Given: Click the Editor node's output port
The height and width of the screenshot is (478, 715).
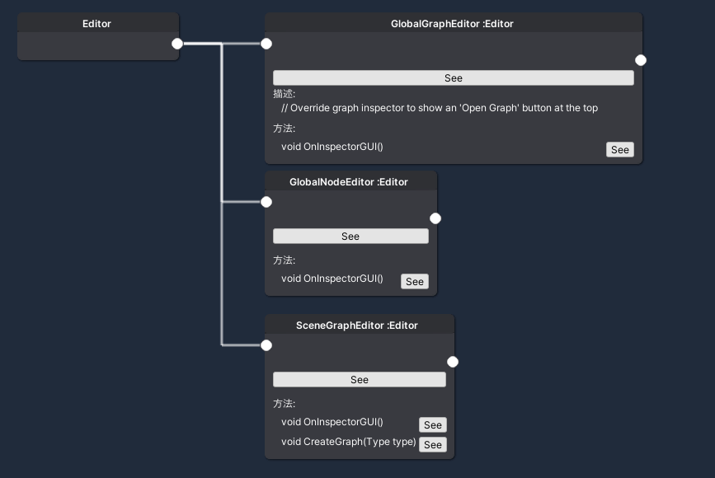Looking at the screenshot, I should [x=177, y=44].
